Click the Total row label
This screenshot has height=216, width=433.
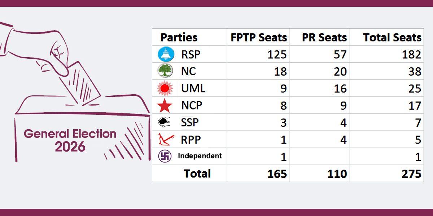197,174
